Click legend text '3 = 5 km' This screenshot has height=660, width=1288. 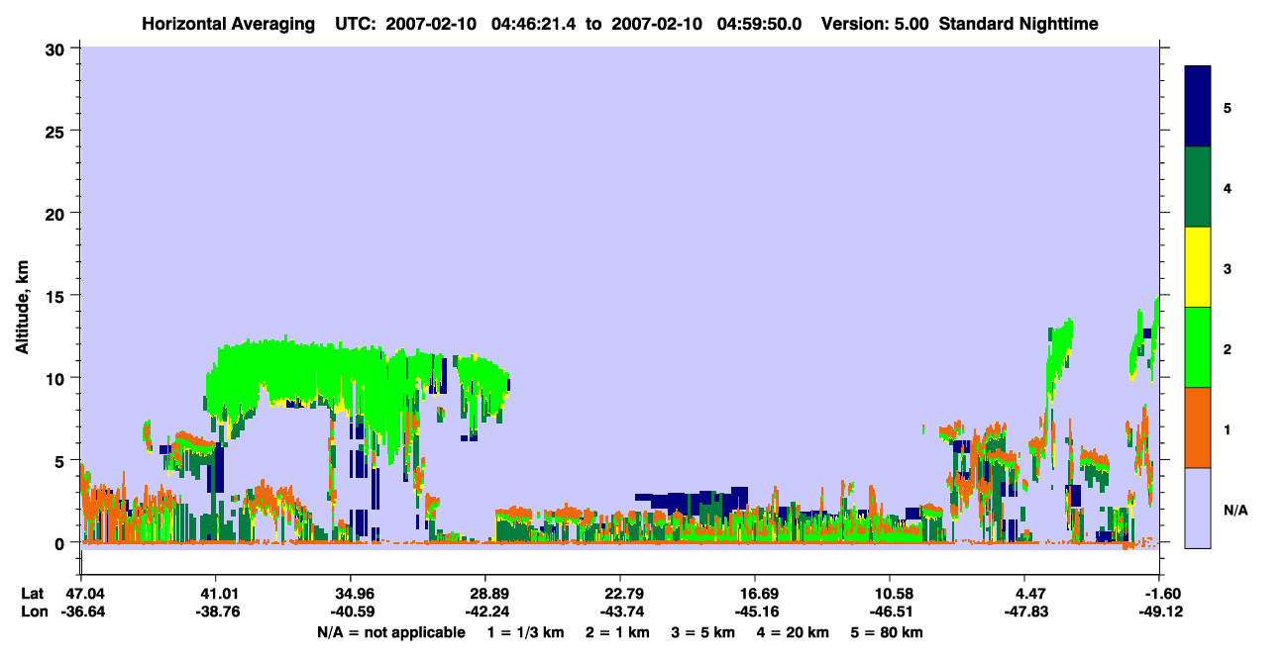tap(704, 632)
